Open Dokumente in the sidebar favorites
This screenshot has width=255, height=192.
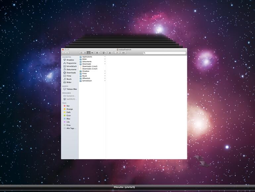(x=70, y=69)
